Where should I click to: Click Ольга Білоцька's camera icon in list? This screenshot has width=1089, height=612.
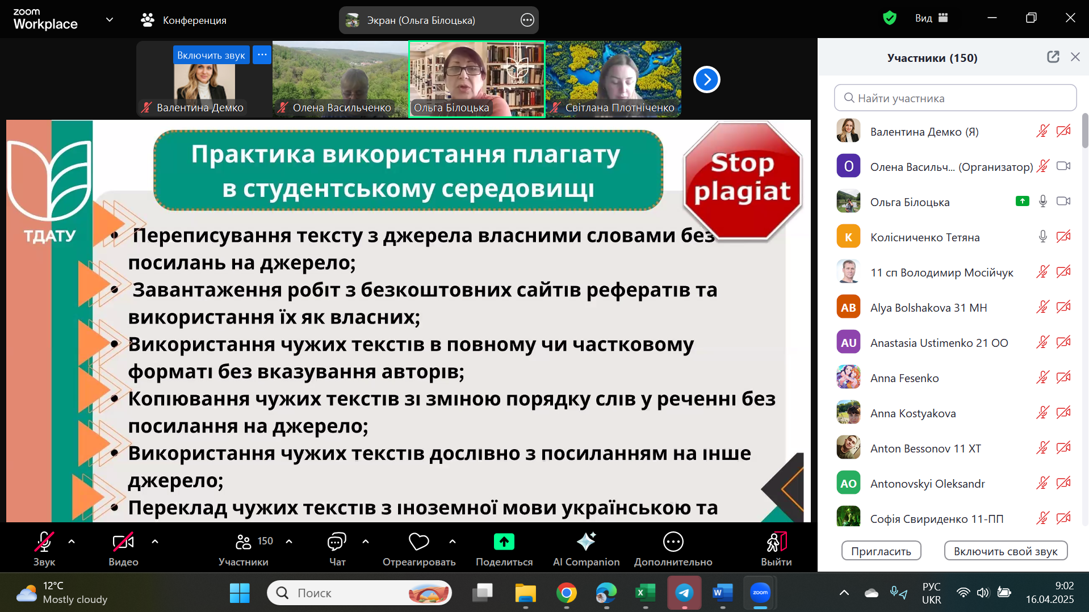tap(1063, 201)
